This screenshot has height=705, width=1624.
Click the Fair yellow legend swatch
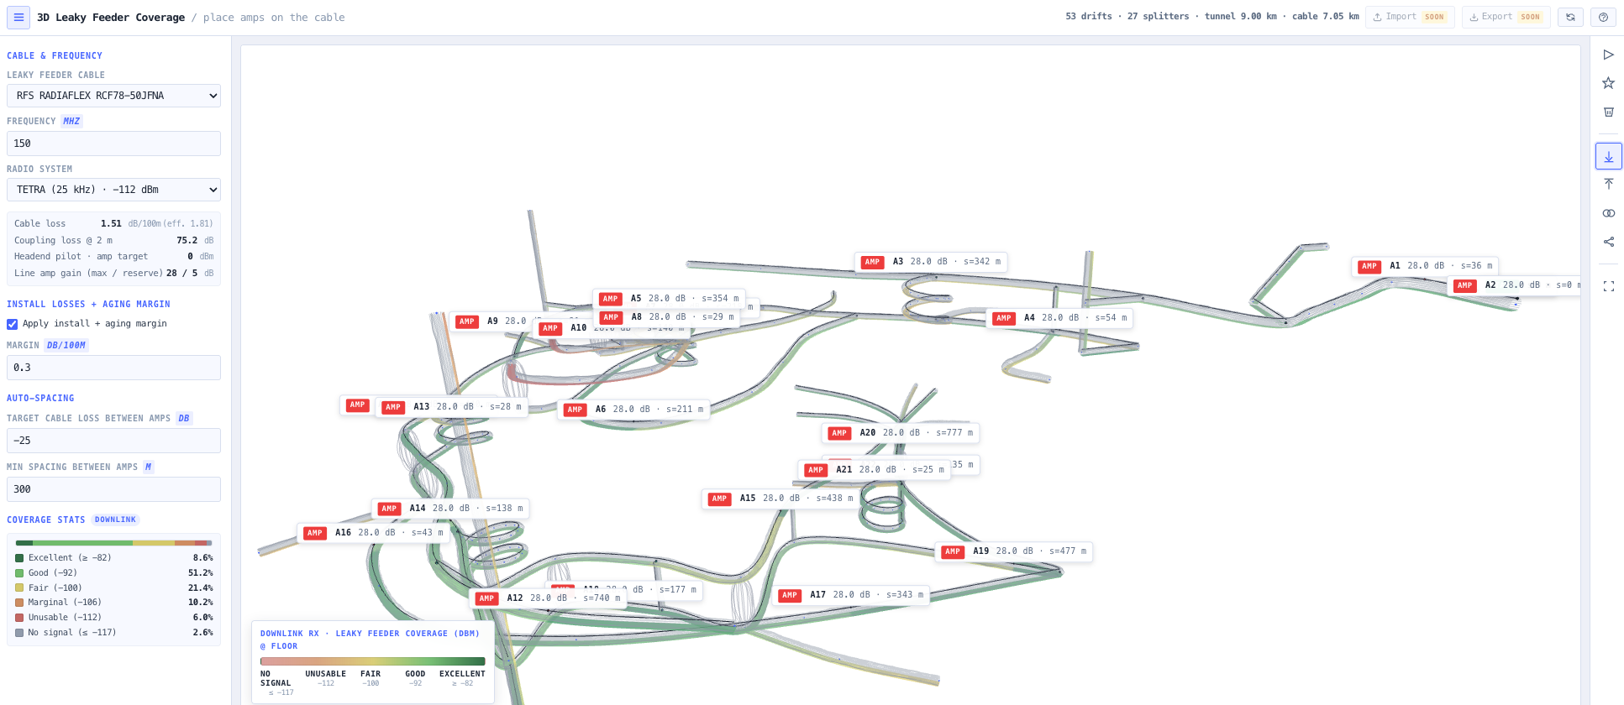coord(19,588)
